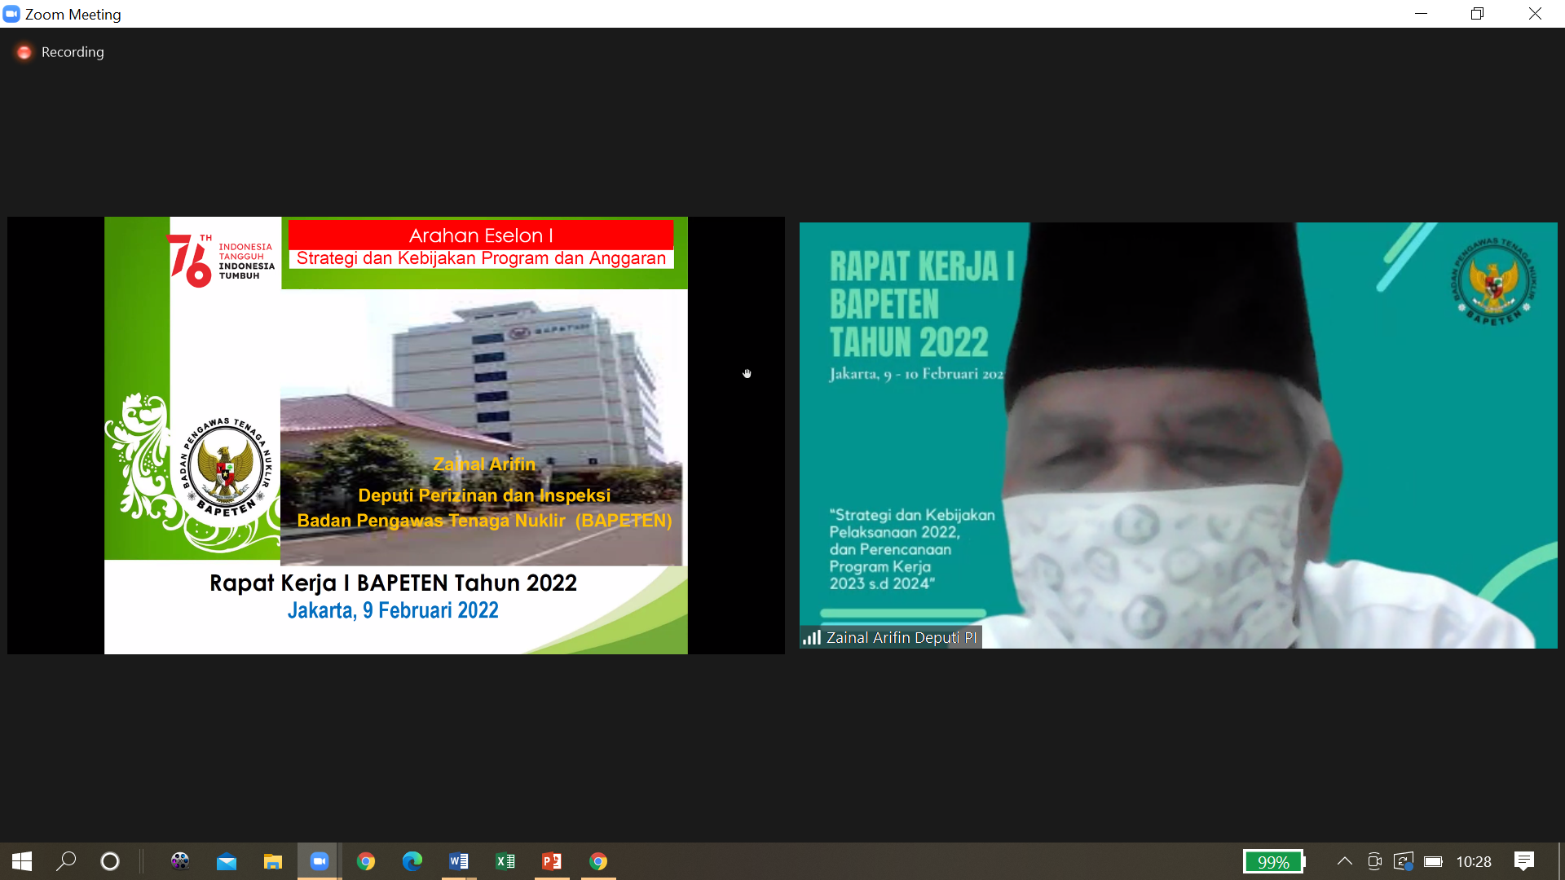Screen dimensions: 1565x880
Task: Click the 99% battery indicator
Action: [1274, 861]
